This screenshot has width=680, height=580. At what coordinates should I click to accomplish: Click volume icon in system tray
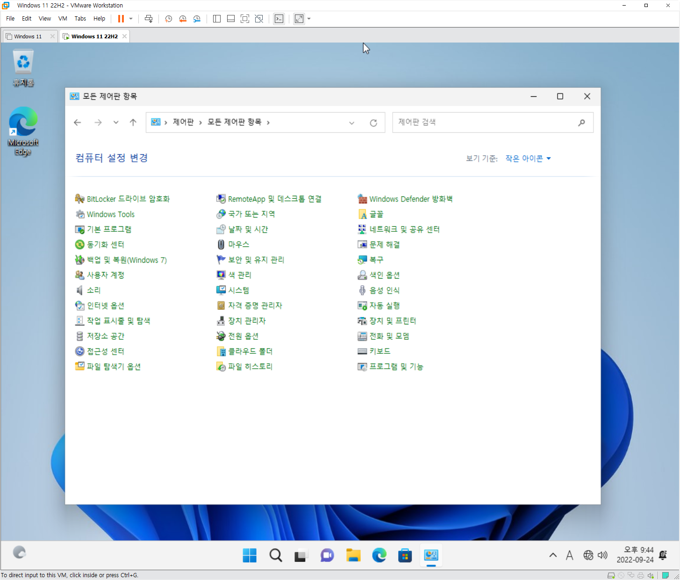pos(603,555)
